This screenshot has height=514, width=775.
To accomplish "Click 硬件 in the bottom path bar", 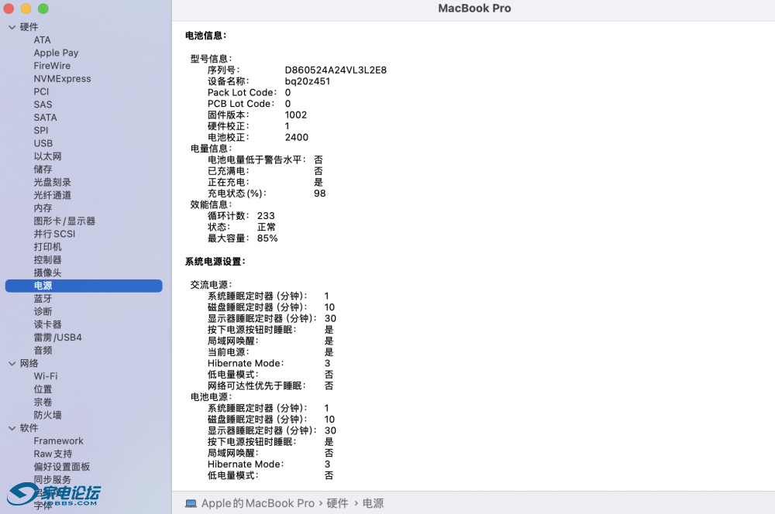I will point(337,503).
